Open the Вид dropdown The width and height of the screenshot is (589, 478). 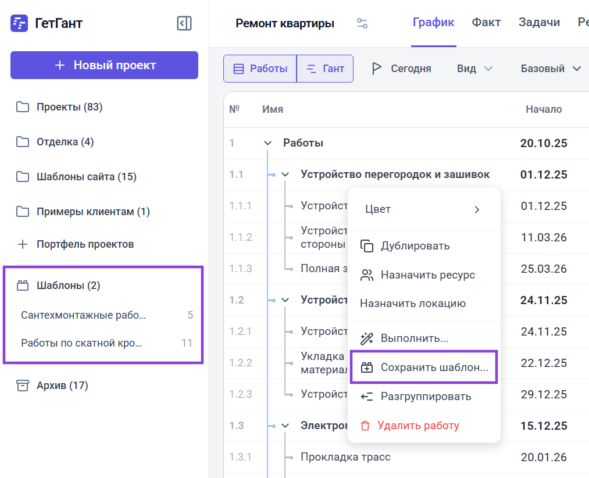[474, 69]
